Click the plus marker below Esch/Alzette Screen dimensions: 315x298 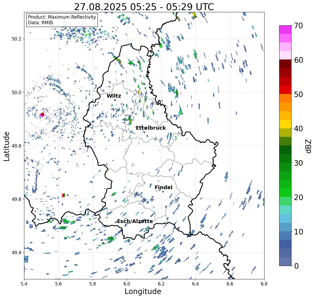click(x=125, y=226)
